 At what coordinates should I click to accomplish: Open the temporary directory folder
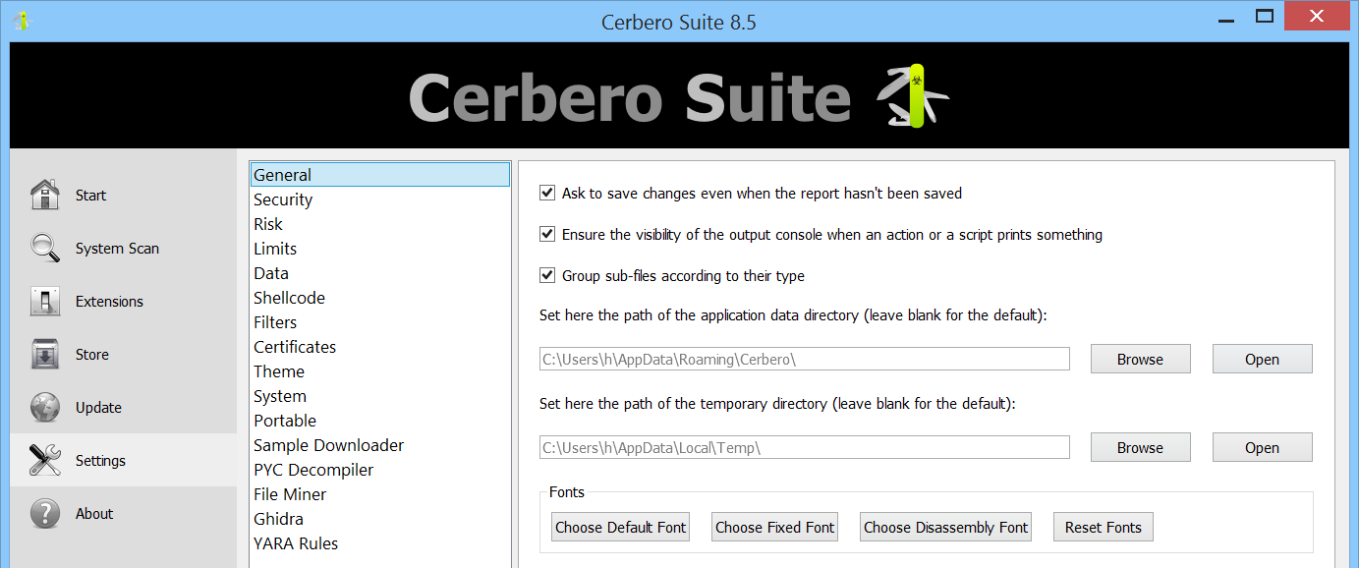1262,447
